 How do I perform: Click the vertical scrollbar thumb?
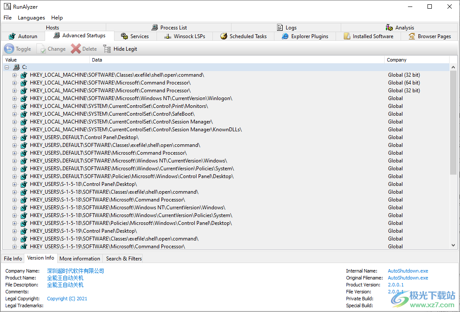[453, 123]
